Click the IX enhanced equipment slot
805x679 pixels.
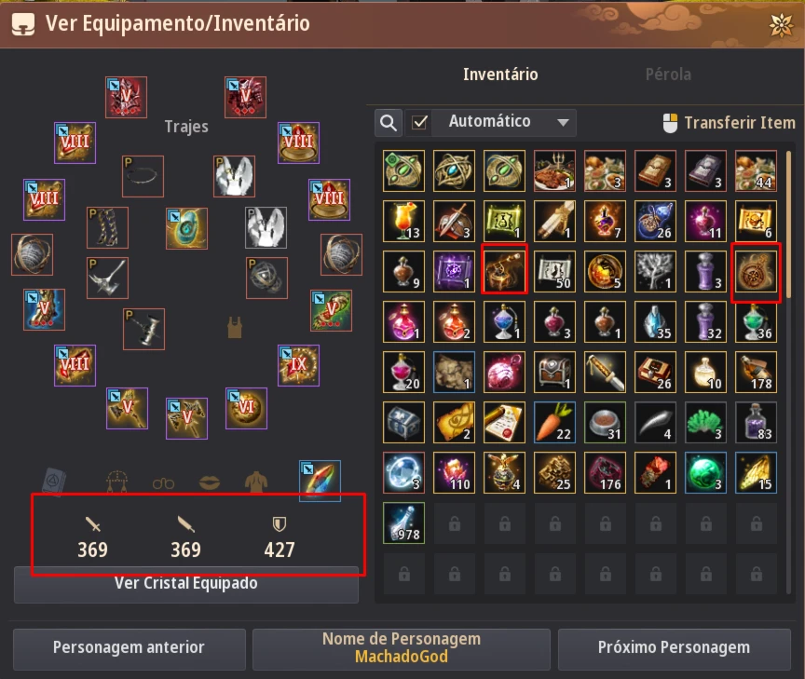click(298, 365)
